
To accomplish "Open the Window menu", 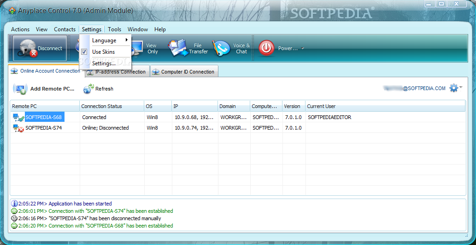I will [138, 29].
